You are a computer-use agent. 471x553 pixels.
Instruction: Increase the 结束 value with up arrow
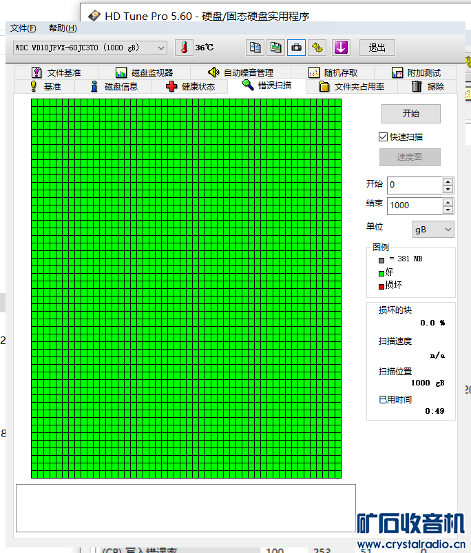(x=448, y=202)
